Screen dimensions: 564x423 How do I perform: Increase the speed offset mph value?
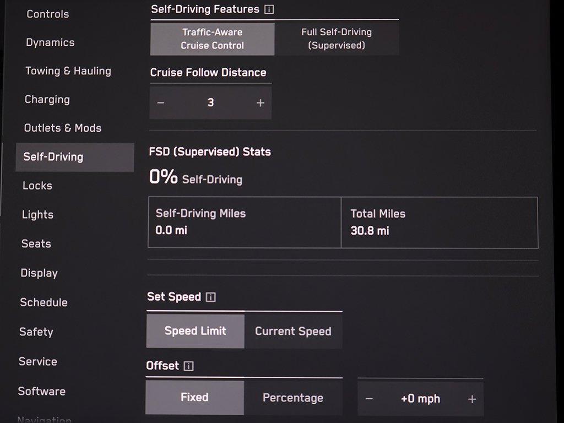click(x=472, y=399)
